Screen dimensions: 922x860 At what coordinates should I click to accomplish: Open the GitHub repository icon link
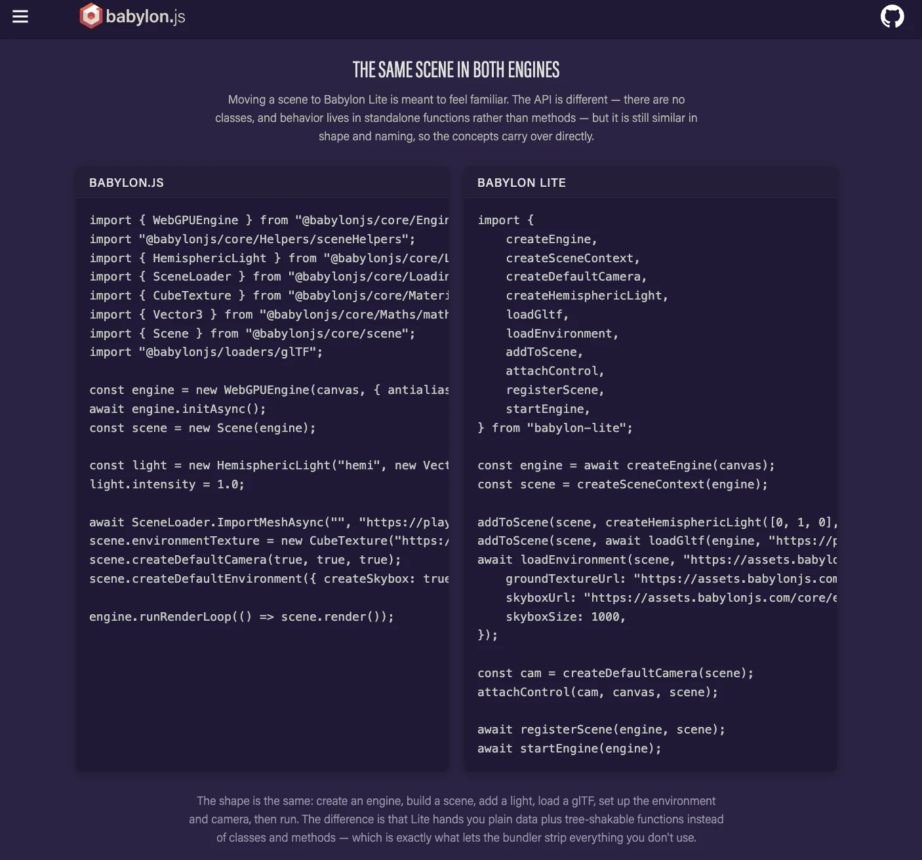(x=892, y=16)
